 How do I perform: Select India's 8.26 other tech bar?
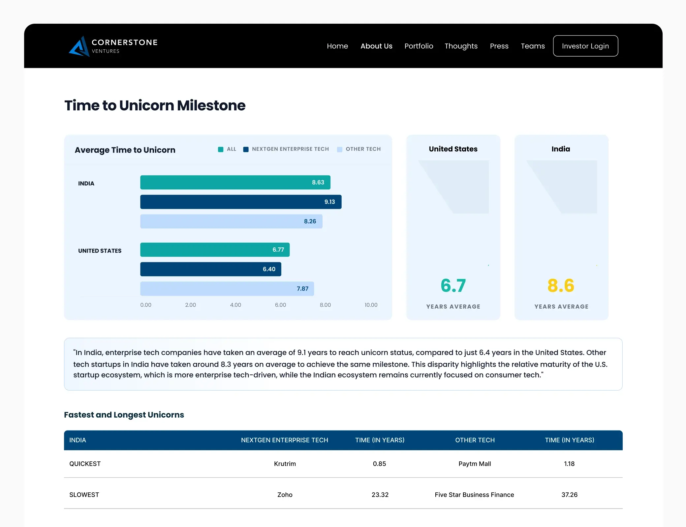tap(231, 221)
